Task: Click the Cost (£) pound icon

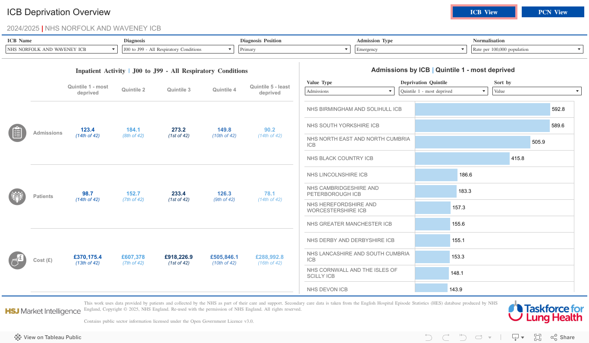Action: tap(17, 260)
